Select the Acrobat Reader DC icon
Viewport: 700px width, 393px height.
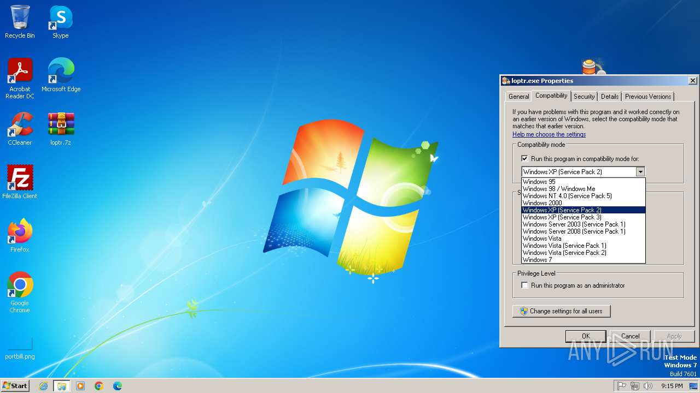(x=20, y=79)
